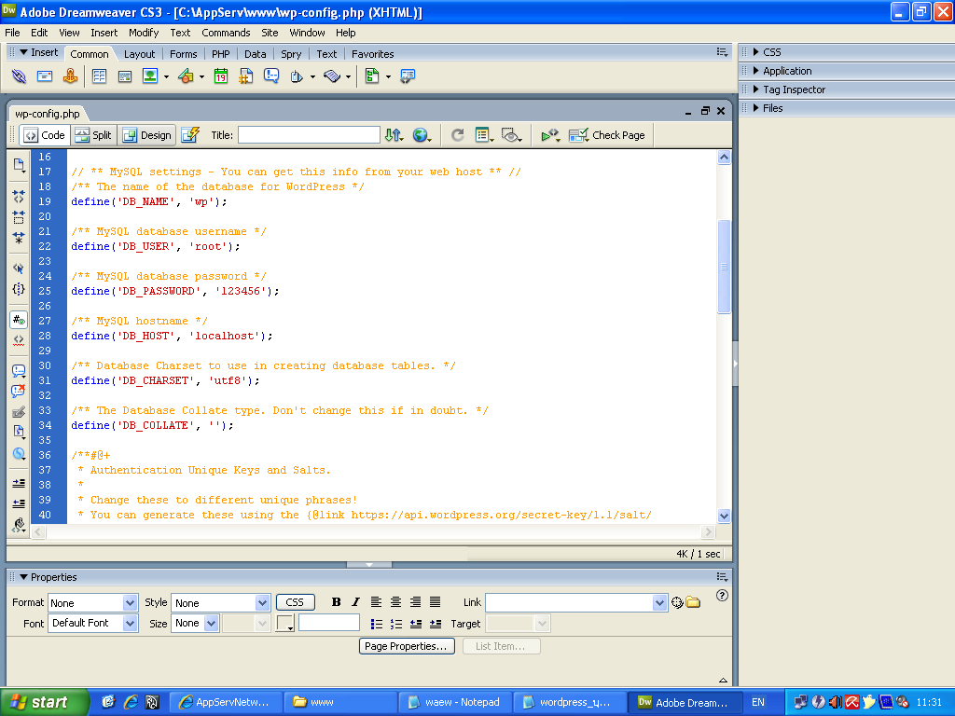Balance braces in the code
The height and width of the screenshot is (716, 955).
[x=19, y=289]
